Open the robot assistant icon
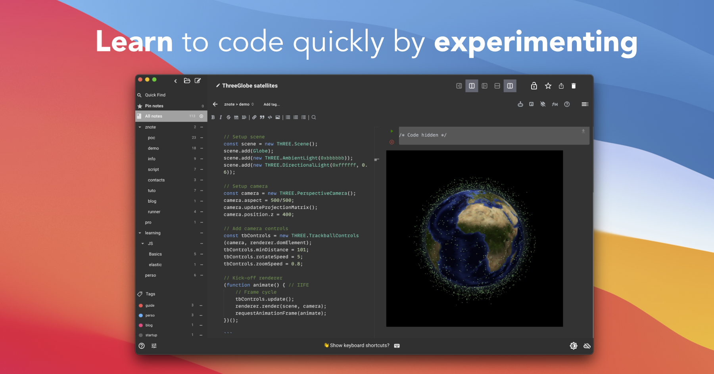 pos(520,104)
